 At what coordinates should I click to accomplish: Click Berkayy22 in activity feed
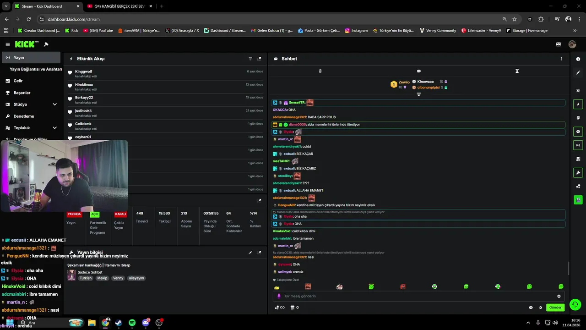pyautogui.click(x=84, y=98)
